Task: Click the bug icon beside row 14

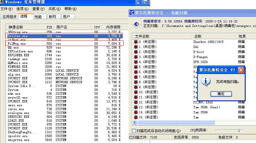Action: [x=136, y=112]
